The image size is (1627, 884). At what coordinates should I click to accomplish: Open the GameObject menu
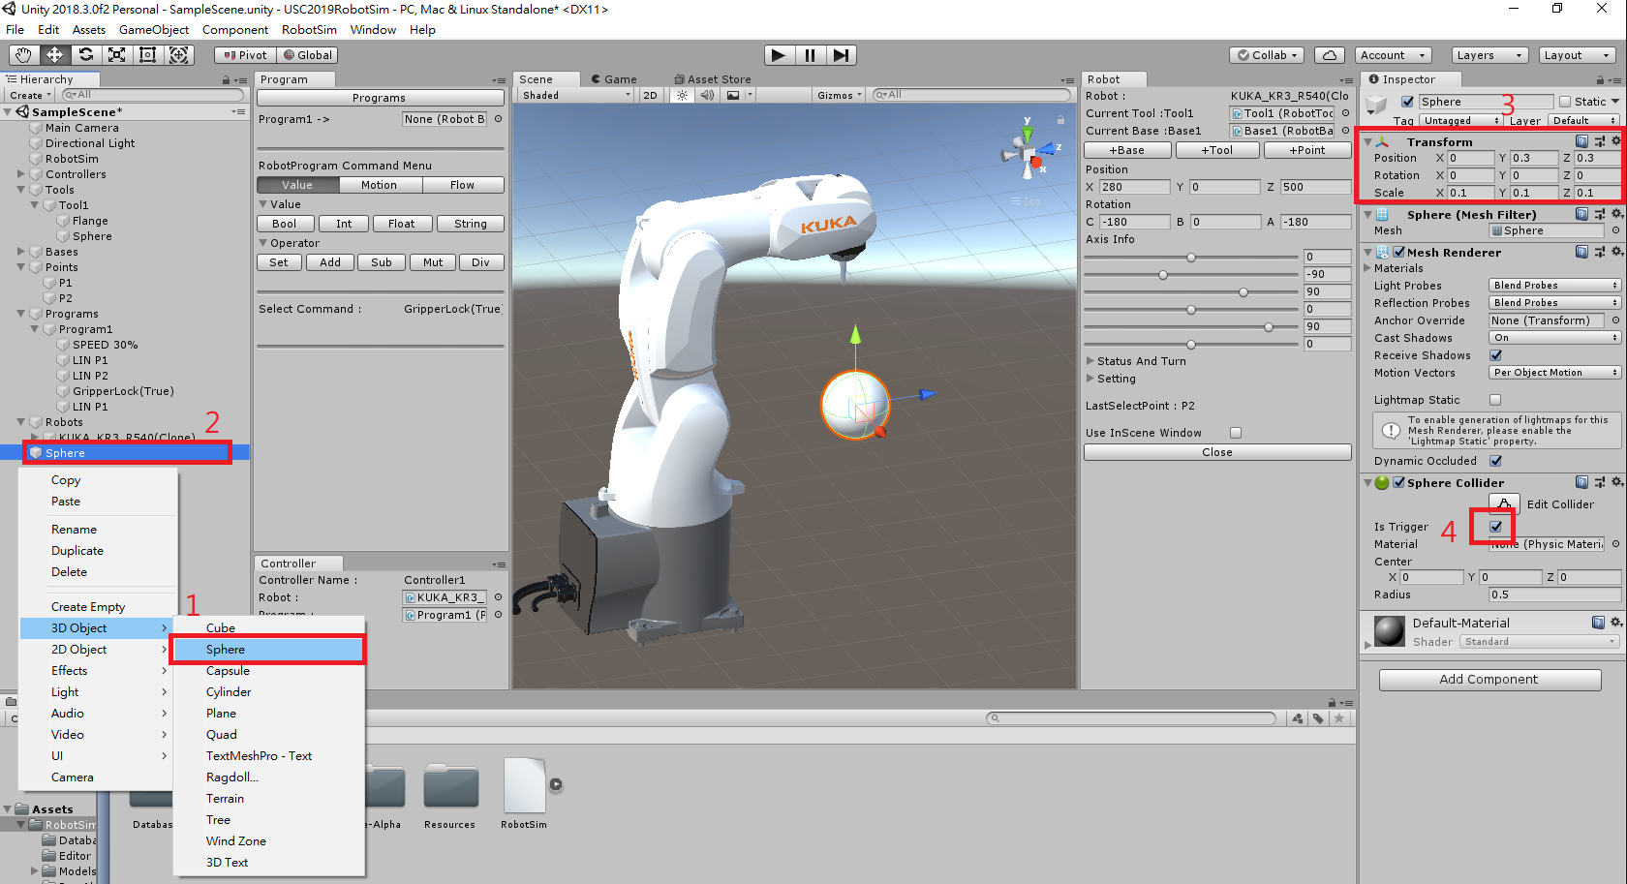[x=154, y=30]
